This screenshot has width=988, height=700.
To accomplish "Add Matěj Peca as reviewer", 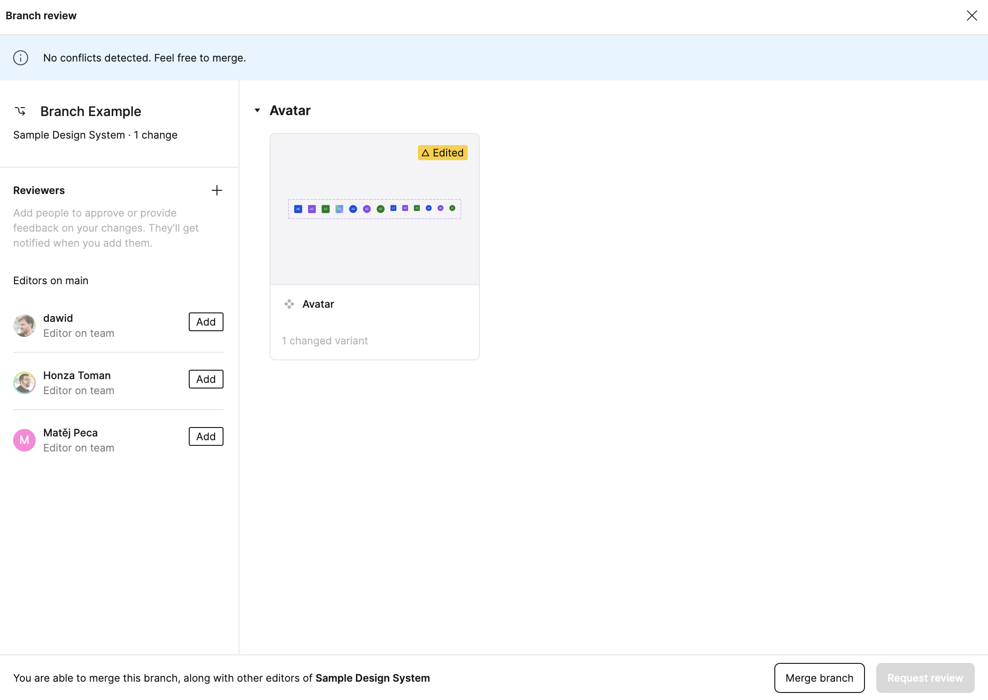I will 206,436.
